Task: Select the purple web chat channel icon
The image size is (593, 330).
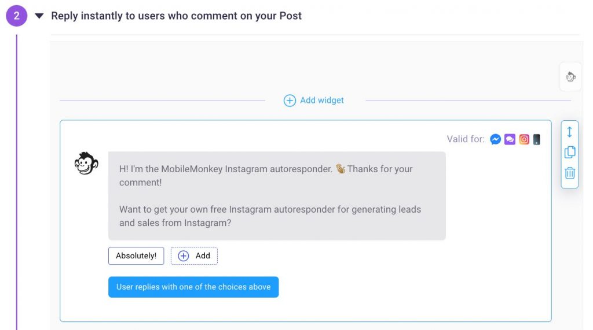Action: [510, 139]
